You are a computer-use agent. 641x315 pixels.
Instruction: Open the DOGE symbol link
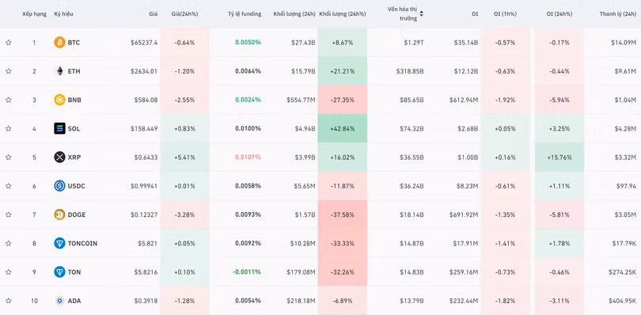77,214
